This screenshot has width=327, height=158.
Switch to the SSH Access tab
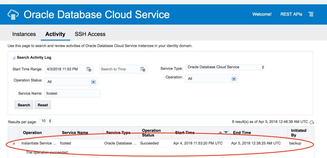click(90, 34)
